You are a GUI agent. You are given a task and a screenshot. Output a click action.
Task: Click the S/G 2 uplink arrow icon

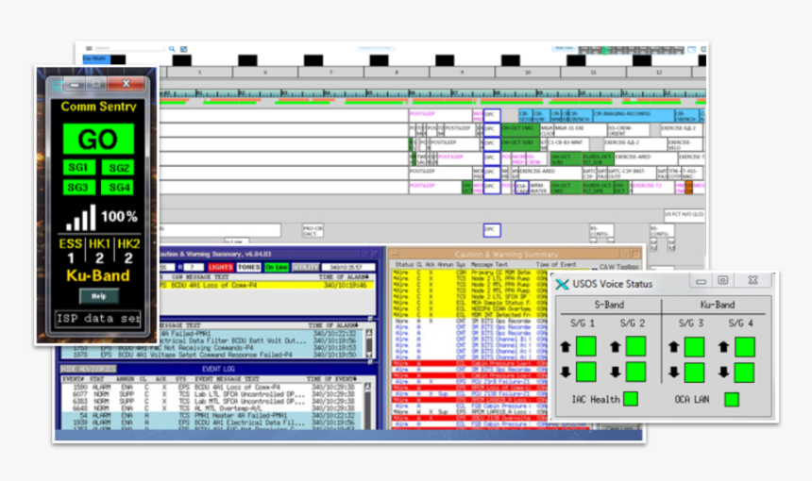[615, 346]
